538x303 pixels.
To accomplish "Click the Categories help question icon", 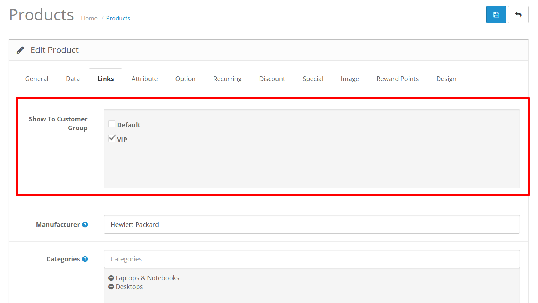I will pos(85,259).
